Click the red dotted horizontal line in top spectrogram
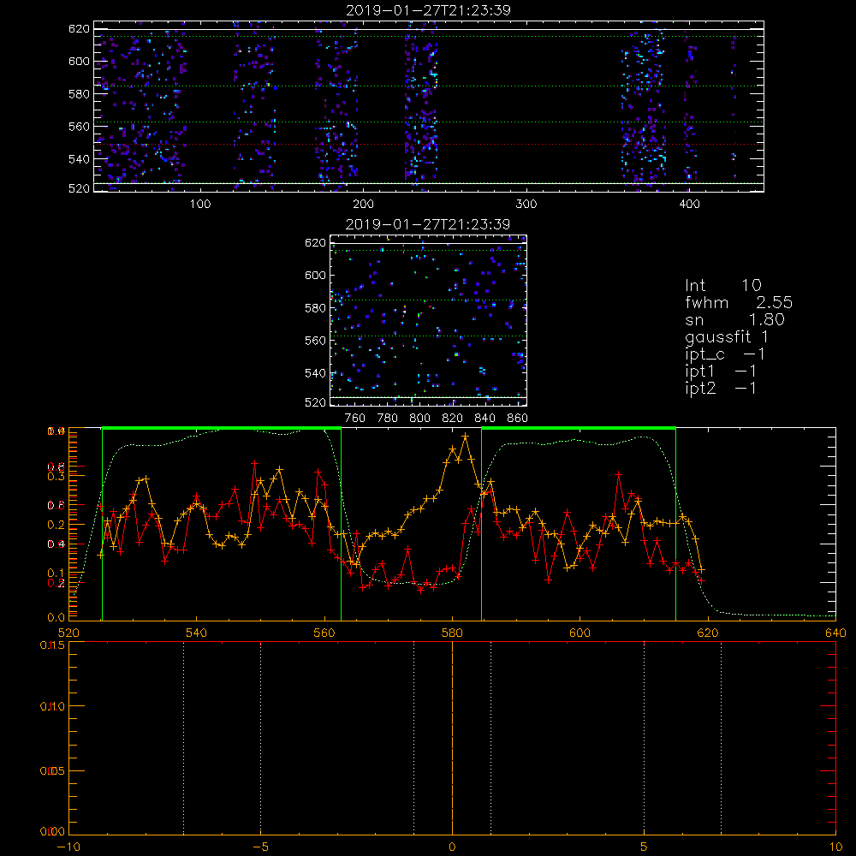 tap(429, 145)
